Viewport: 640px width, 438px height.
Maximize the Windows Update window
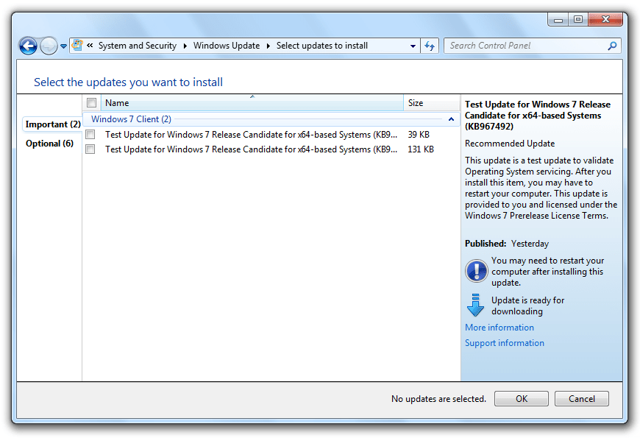tap(578, 19)
